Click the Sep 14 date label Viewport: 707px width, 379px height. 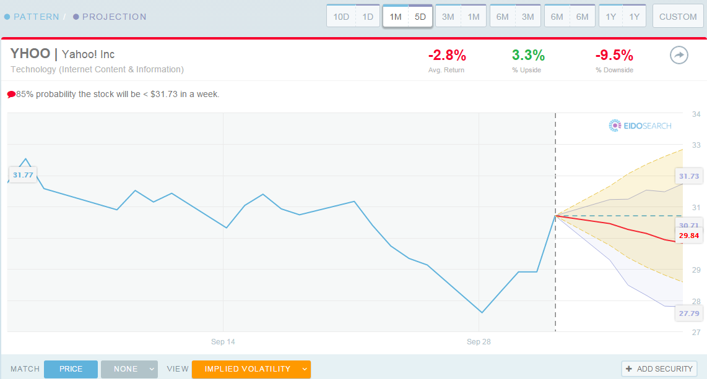(223, 342)
